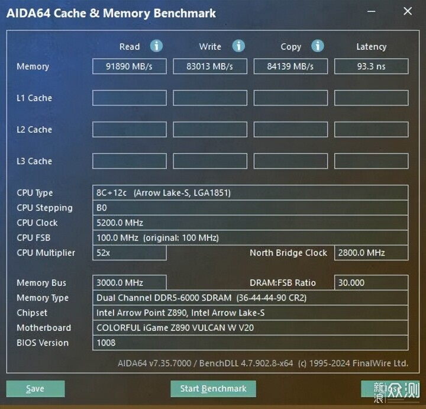
Task: Click the Latency column header label
Action: [x=372, y=47]
